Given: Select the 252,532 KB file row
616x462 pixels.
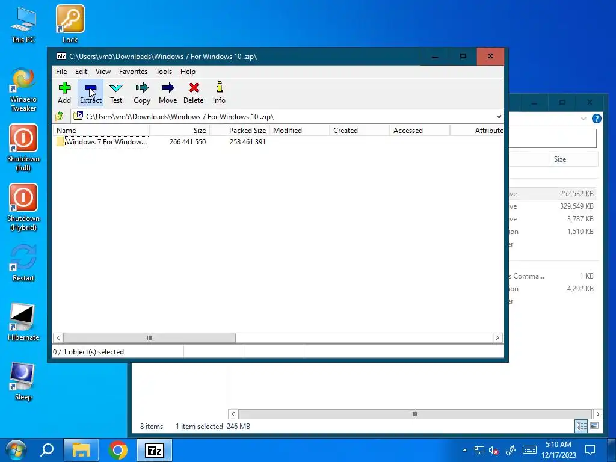Looking at the screenshot, I should click(552, 194).
